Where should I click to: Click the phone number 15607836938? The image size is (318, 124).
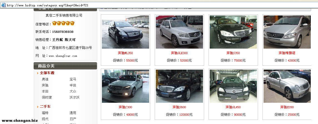pos(63,32)
